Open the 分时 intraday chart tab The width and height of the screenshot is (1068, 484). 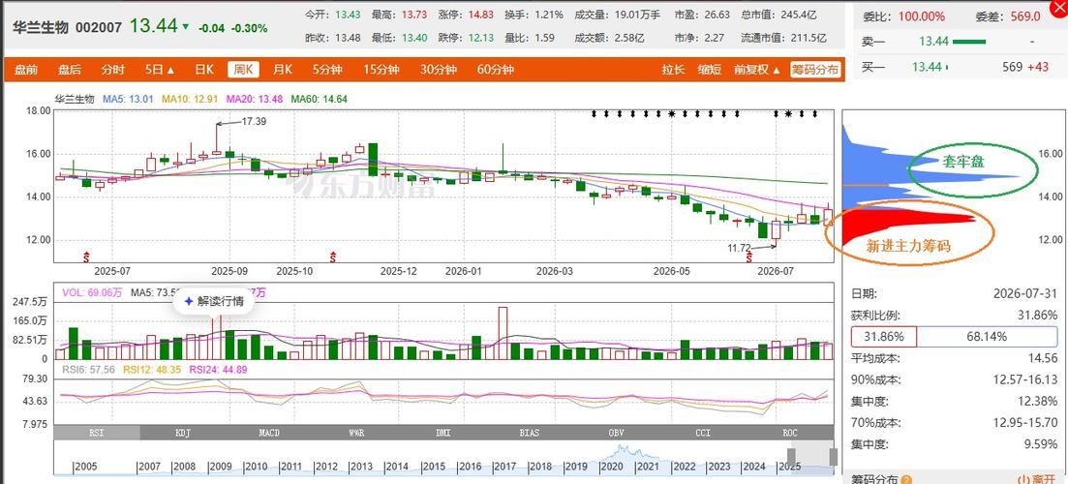tap(113, 70)
